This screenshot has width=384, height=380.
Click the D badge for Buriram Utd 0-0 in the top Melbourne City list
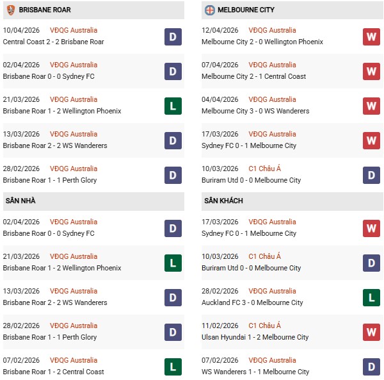coord(371,175)
